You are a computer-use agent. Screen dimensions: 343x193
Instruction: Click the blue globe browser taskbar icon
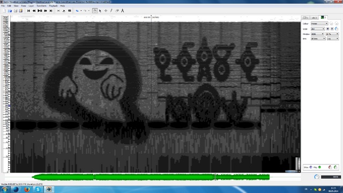(16, 189)
